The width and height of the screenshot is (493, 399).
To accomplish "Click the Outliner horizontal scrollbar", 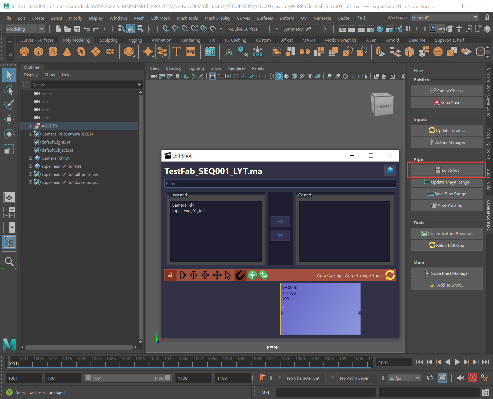I will click(79, 347).
